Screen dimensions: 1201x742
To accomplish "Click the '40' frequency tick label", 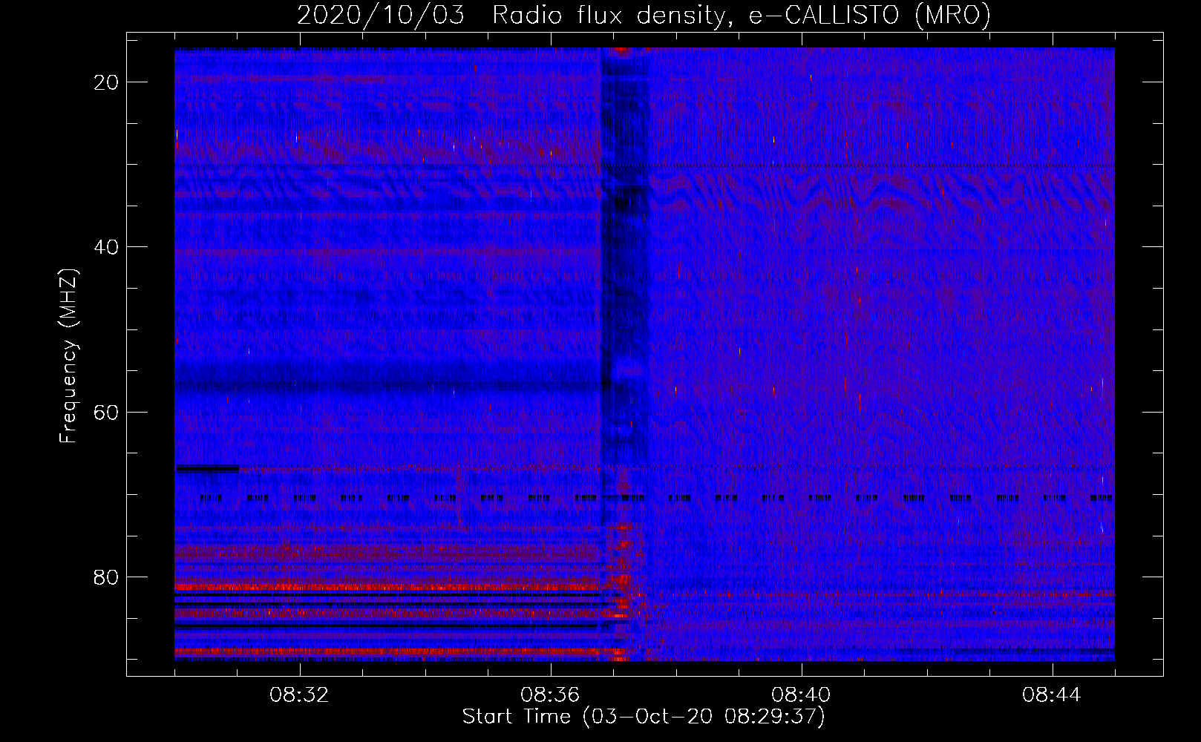I will (x=107, y=246).
